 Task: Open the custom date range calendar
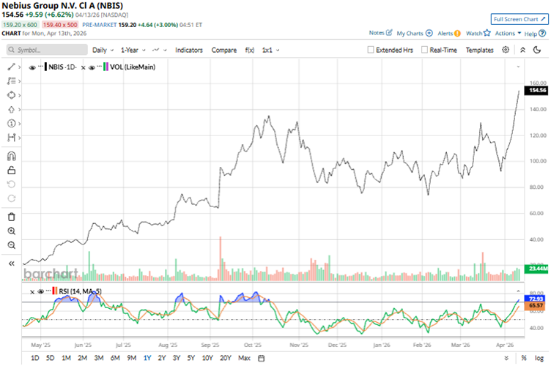[x=261, y=358]
